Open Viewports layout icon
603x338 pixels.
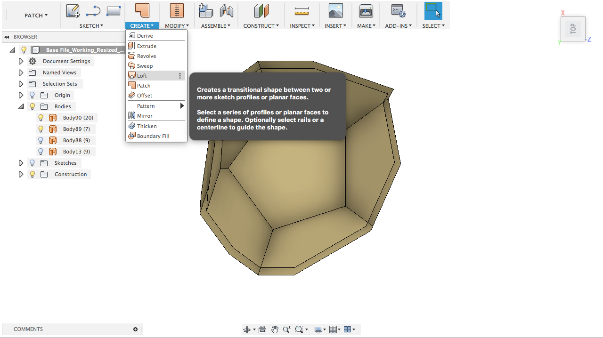348,330
